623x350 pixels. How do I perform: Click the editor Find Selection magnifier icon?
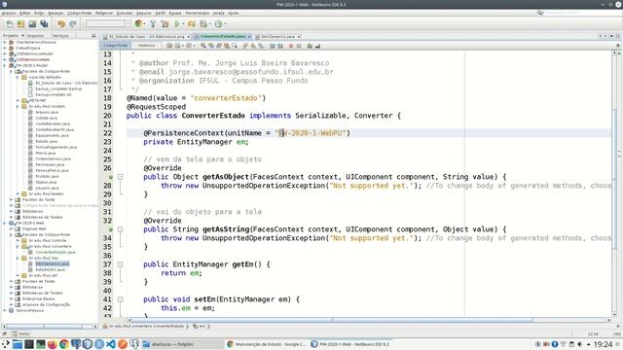203,46
